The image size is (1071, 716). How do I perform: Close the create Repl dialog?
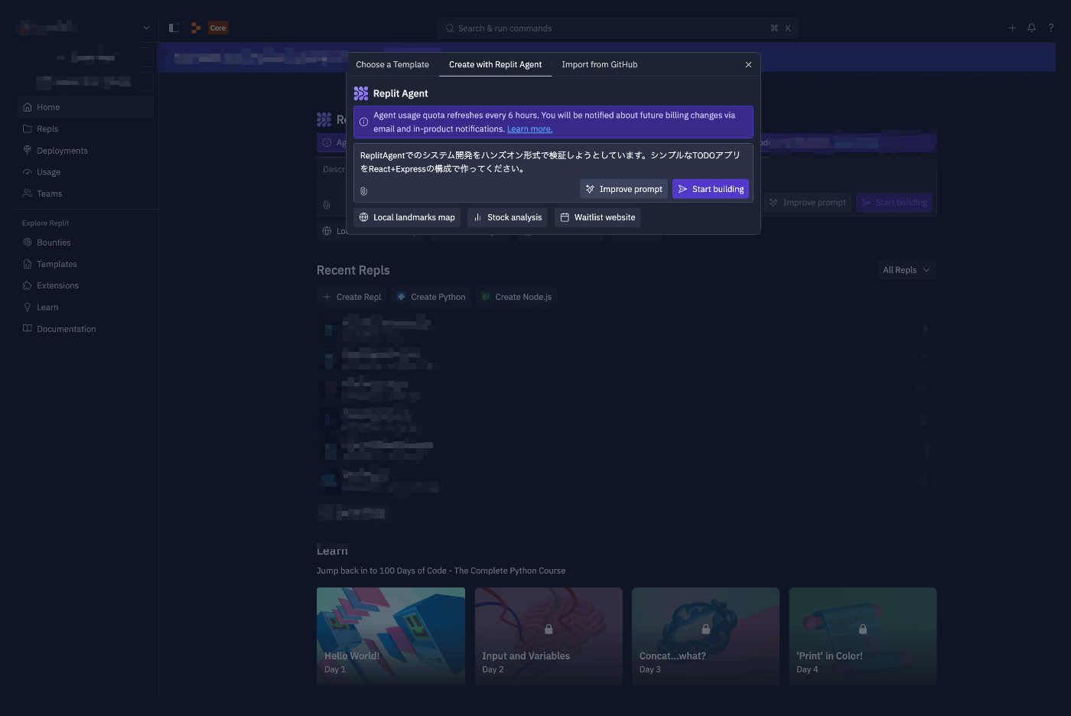tap(748, 65)
